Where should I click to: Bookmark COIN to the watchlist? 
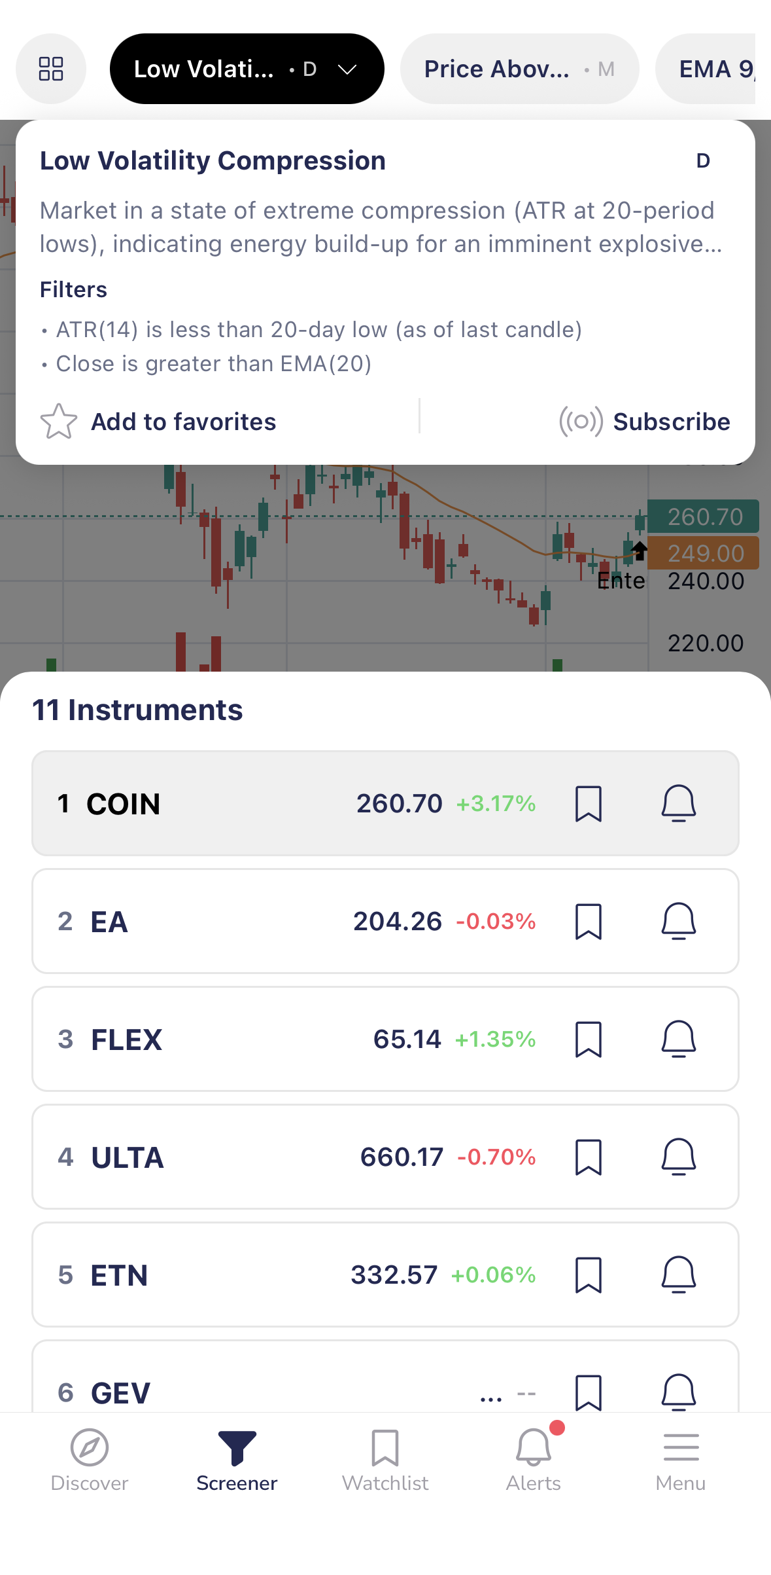[588, 803]
